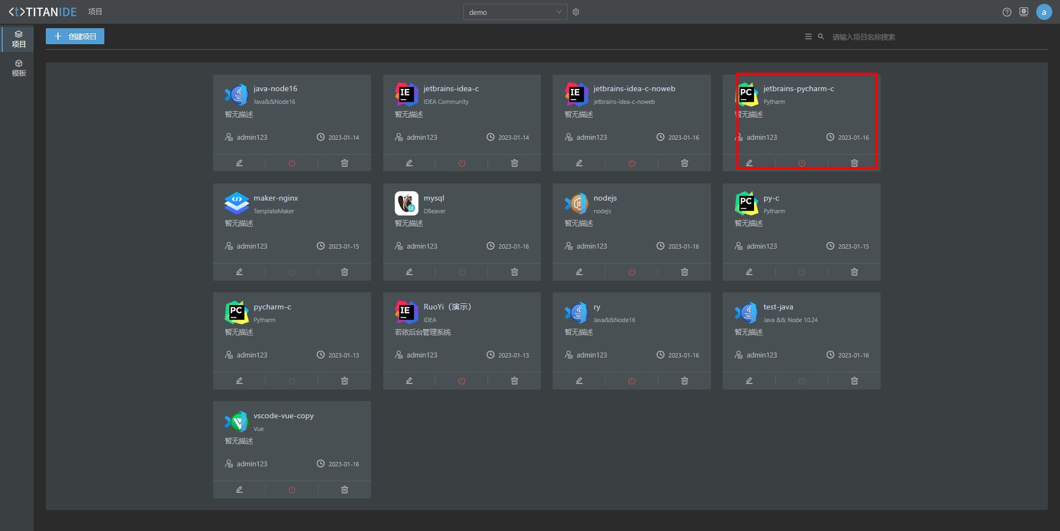Toggle power for the nodejs project
Screen dimensions: 1060x531
[632, 272]
